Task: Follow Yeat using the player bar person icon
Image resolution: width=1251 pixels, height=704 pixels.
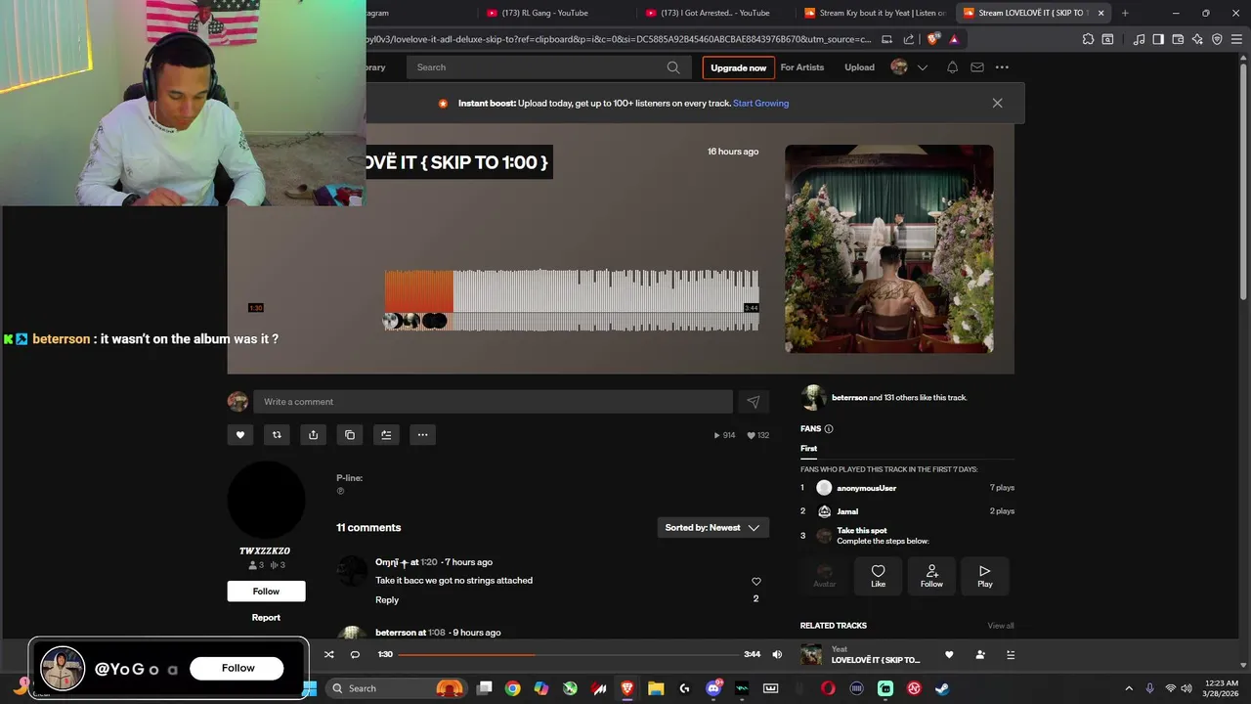Action: pos(980,655)
